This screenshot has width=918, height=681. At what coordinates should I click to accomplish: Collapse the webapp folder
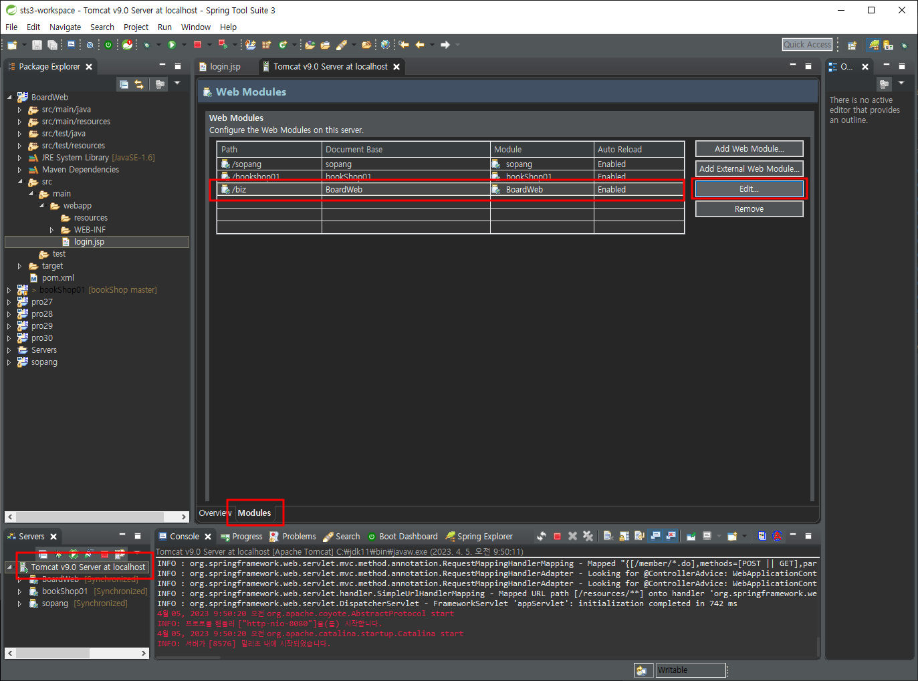(x=41, y=206)
